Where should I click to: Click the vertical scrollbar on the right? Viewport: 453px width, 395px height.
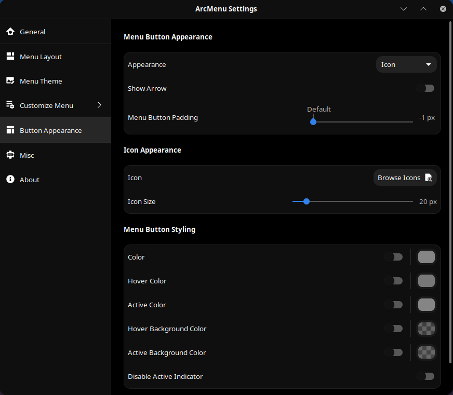tap(450, 192)
